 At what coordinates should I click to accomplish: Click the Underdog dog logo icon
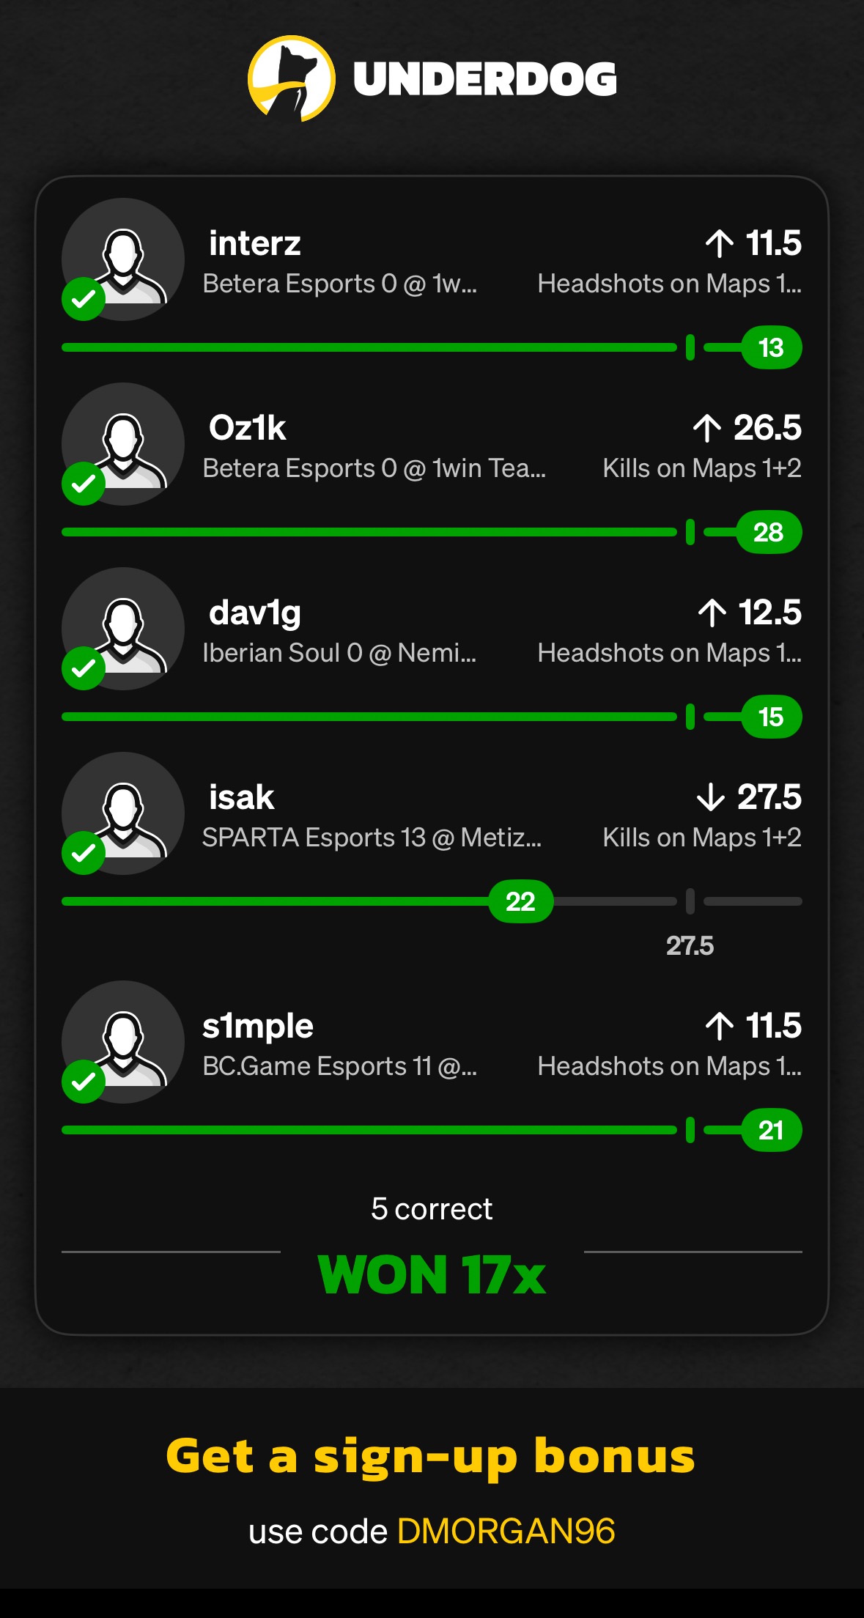click(292, 78)
